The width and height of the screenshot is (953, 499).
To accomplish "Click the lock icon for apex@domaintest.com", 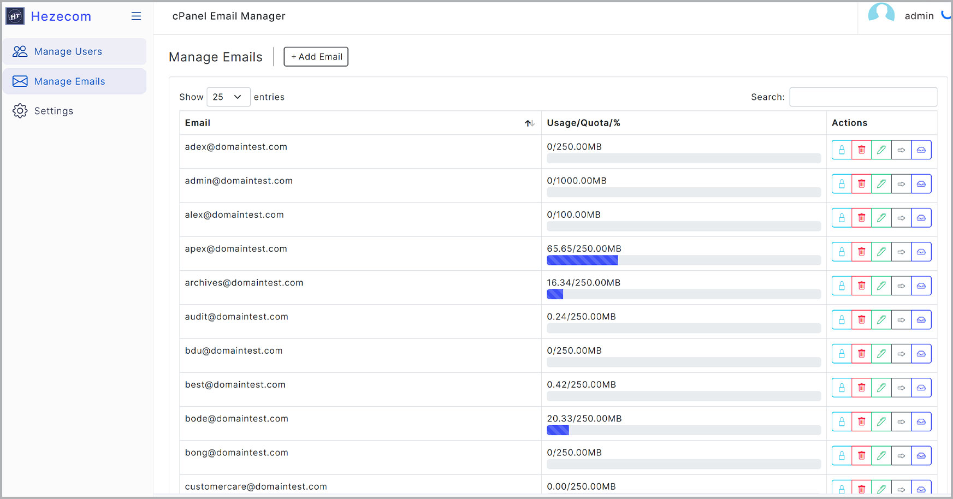I will pyautogui.click(x=842, y=252).
